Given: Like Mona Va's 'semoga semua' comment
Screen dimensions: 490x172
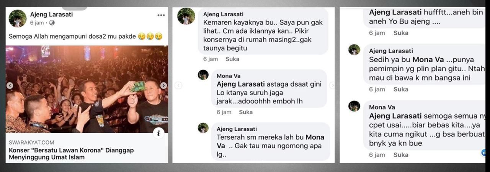Looking at the screenshot, I should [401, 155].
